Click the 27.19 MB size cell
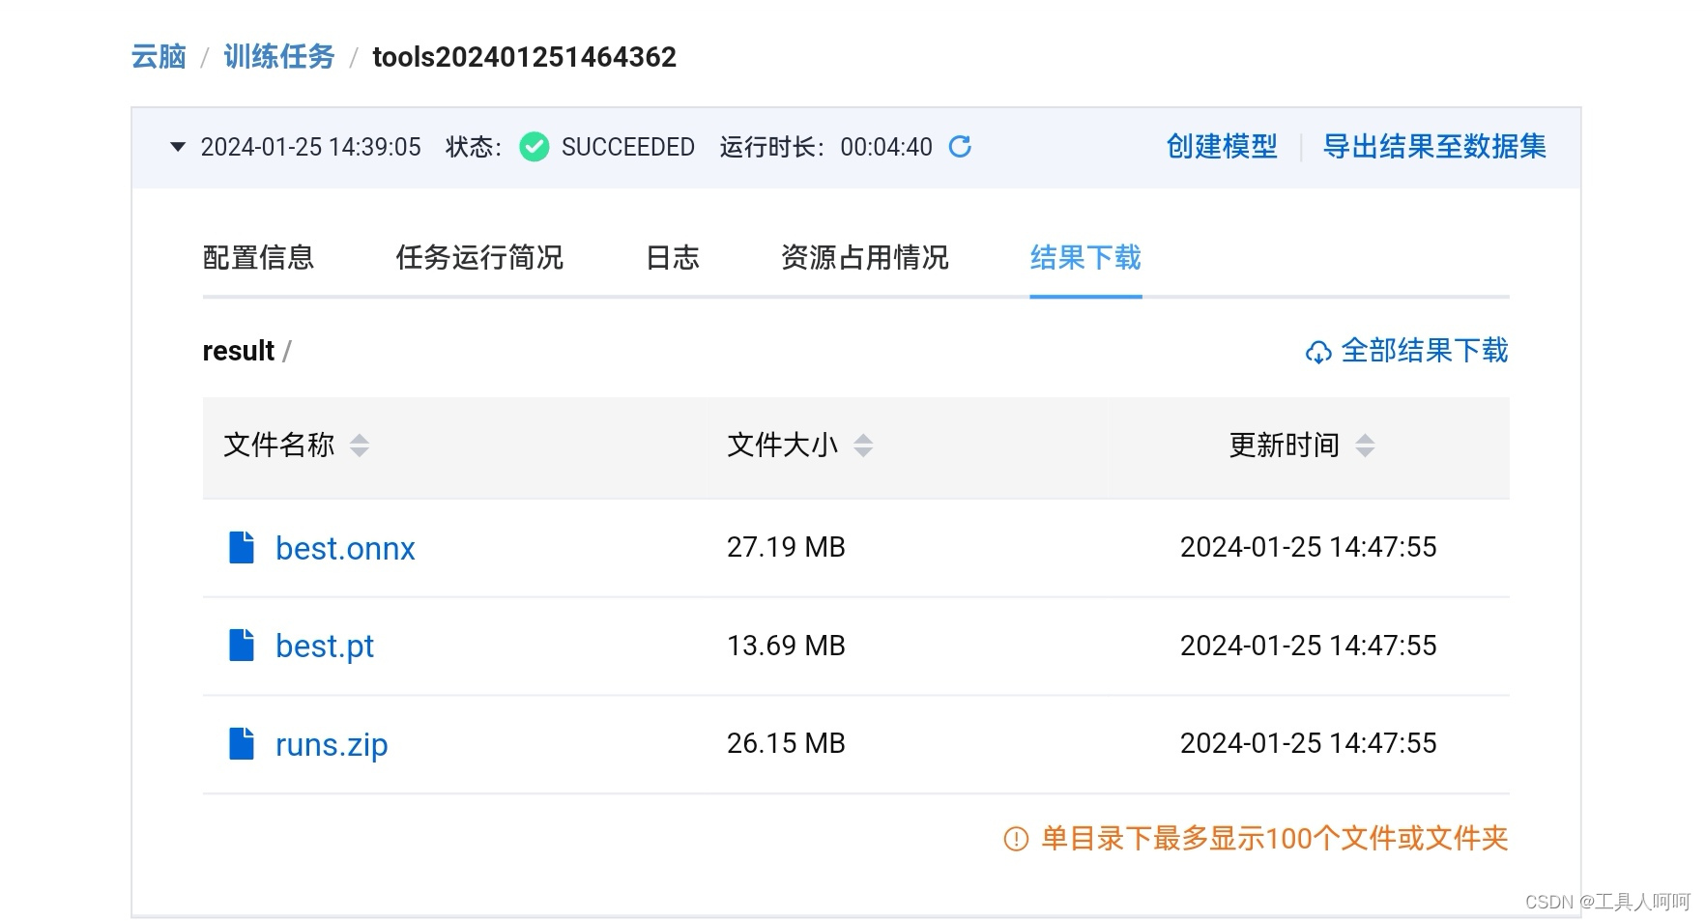The image size is (1706, 921). [x=786, y=547]
